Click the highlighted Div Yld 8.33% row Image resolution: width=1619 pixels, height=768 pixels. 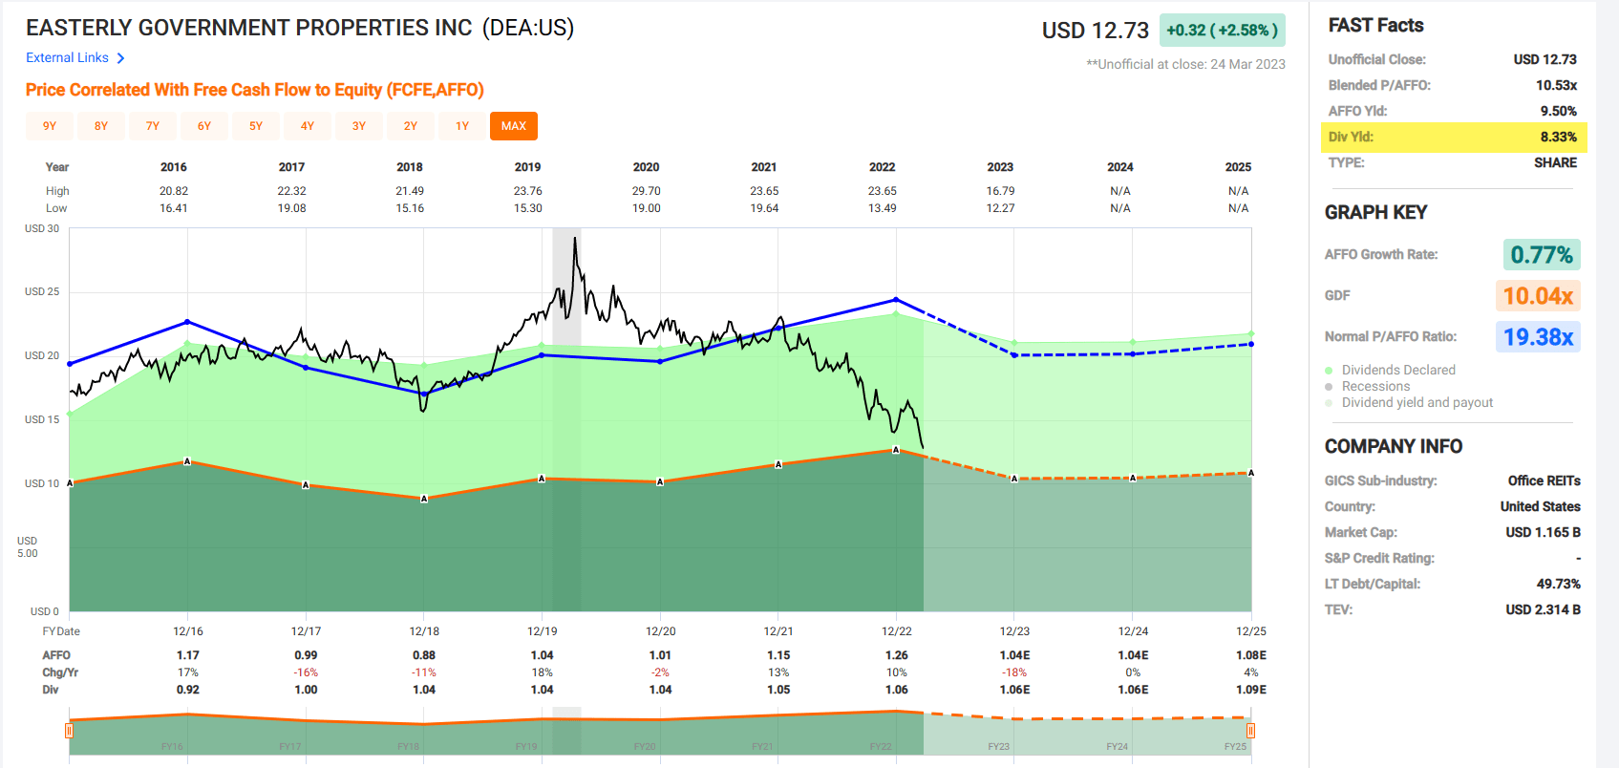click(1454, 137)
